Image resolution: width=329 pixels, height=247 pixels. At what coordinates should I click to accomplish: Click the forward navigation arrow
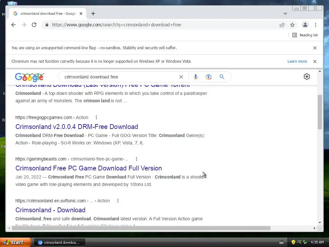(24, 25)
